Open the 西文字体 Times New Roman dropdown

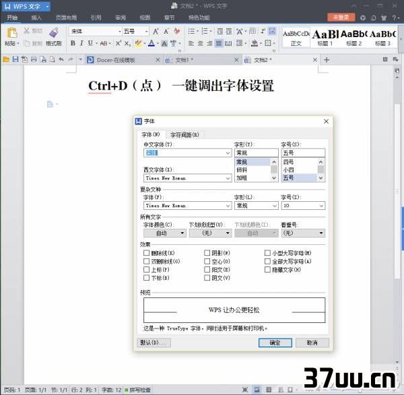pyautogui.click(x=228, y=178)
